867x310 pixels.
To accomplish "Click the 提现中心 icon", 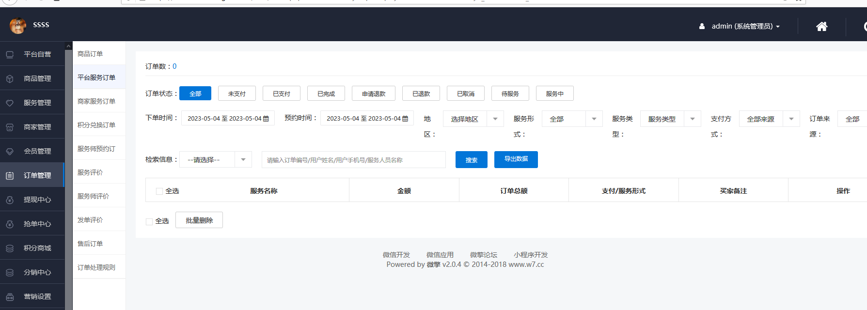I will pyautogui.click(x=10, y=200).
